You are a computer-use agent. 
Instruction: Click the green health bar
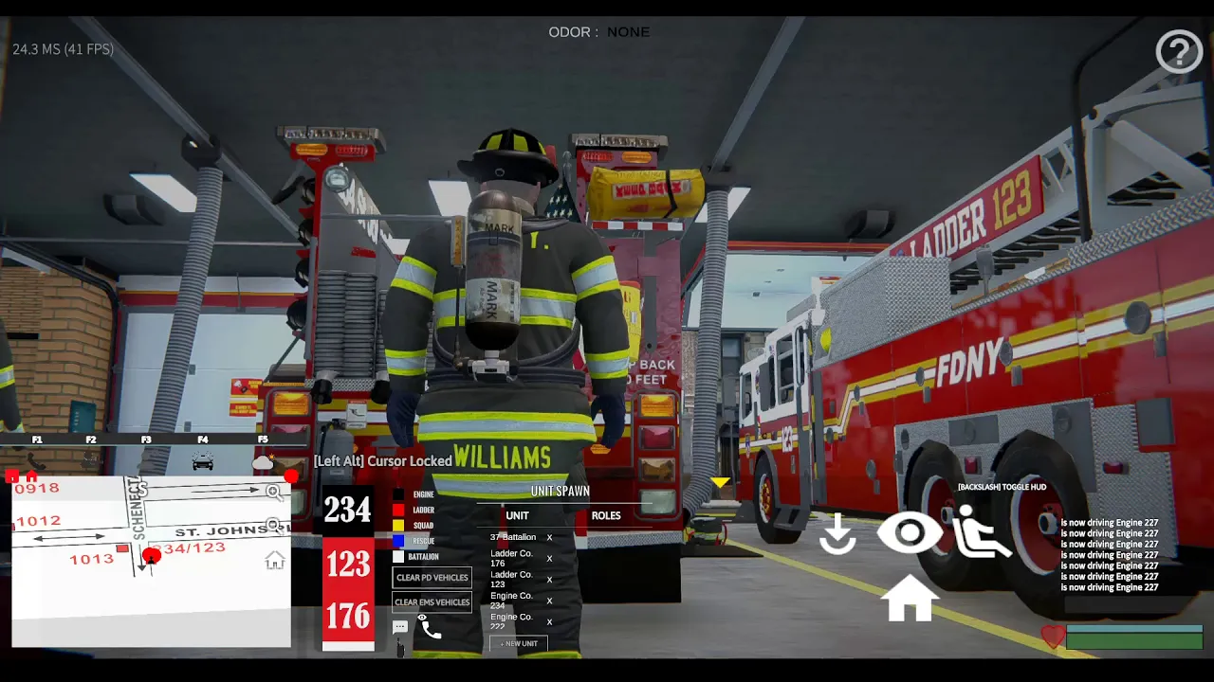pyautogui.click(x=1134, y=641)
